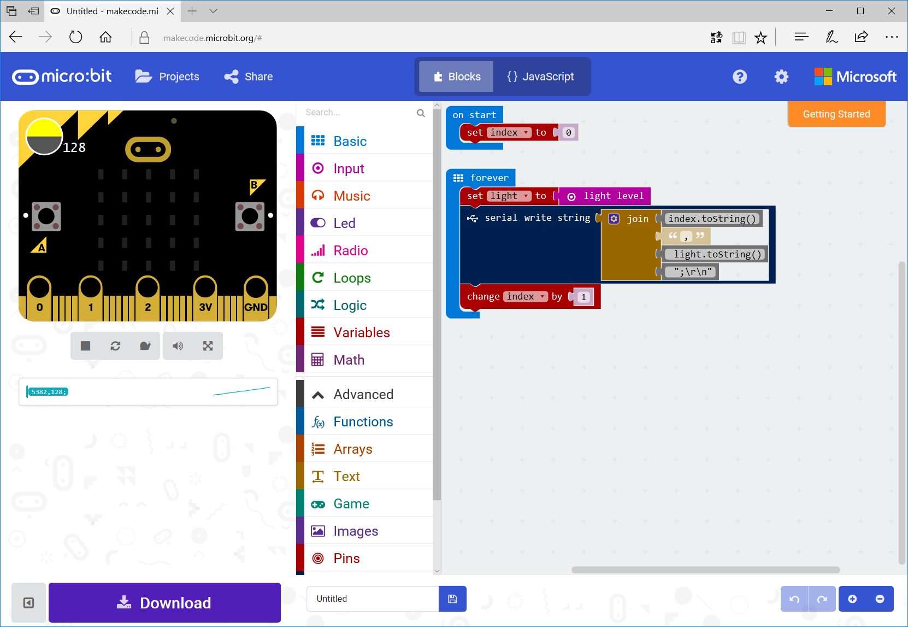
Task: Open the Projects menu
Action: point(167,77)
